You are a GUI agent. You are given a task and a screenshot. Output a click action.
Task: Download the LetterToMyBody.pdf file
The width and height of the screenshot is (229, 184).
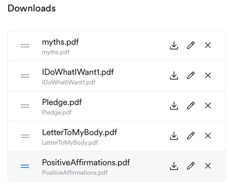174,136
